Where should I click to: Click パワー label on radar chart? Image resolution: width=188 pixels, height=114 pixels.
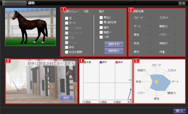click(141, 93)
